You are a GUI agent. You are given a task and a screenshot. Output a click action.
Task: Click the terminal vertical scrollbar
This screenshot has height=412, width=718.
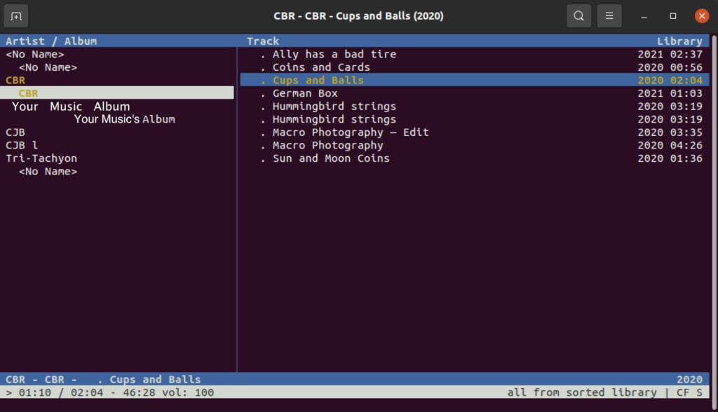coord(713,222)
